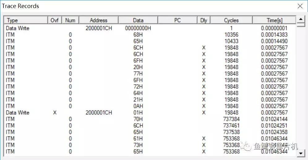Click the Type column header
The width and height of the screenshot is (308, 160).
pos(26,20)
